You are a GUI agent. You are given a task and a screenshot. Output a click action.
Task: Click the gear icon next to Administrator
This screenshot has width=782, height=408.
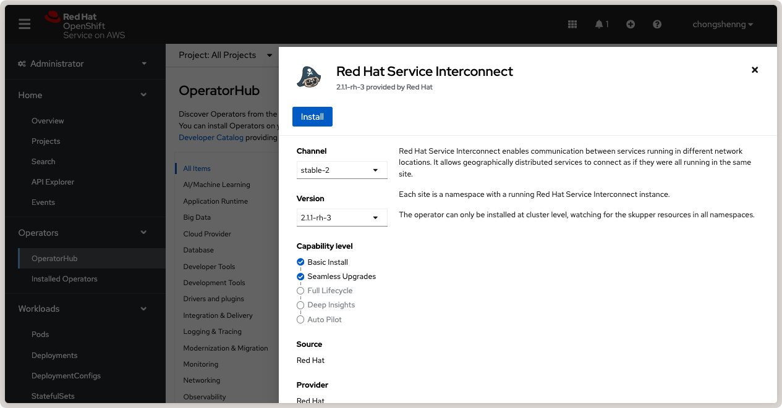pyautogui.click(x=21, y=64)
